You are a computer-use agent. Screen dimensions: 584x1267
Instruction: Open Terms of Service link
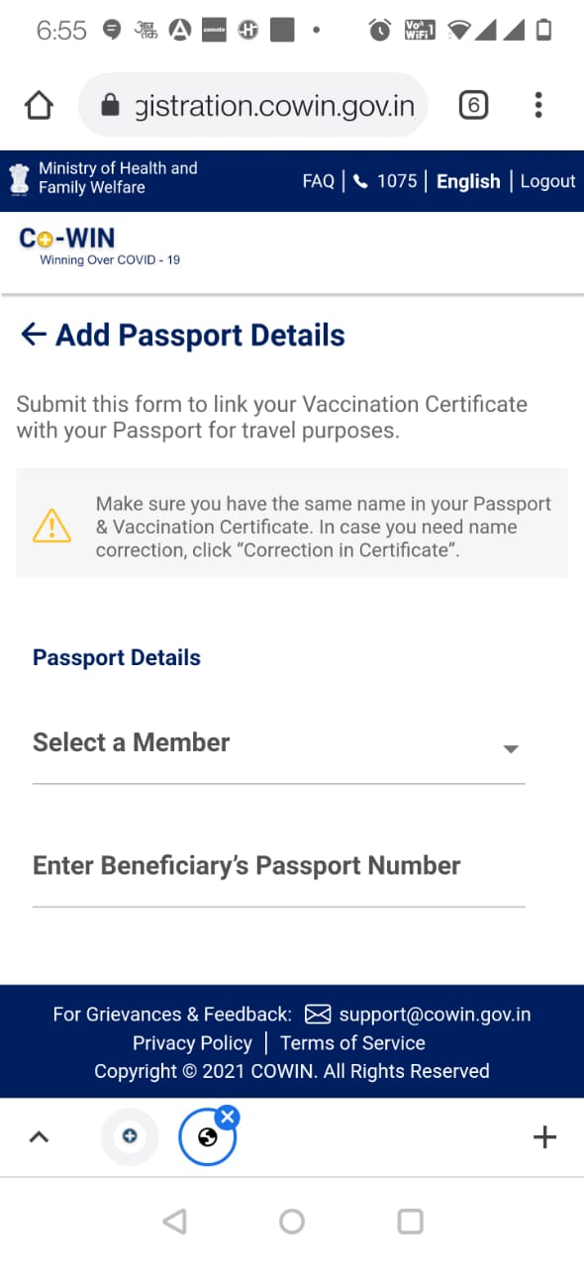pyautogui.click(x=352, y=1043)
